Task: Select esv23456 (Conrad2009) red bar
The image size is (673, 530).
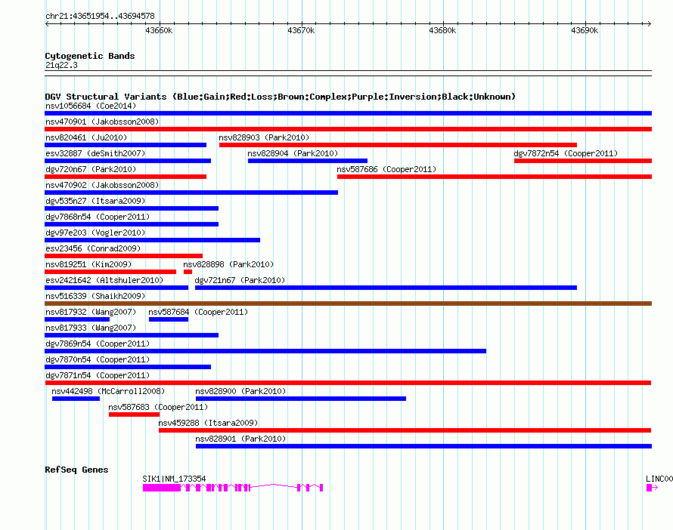Action: coord(123,256)
